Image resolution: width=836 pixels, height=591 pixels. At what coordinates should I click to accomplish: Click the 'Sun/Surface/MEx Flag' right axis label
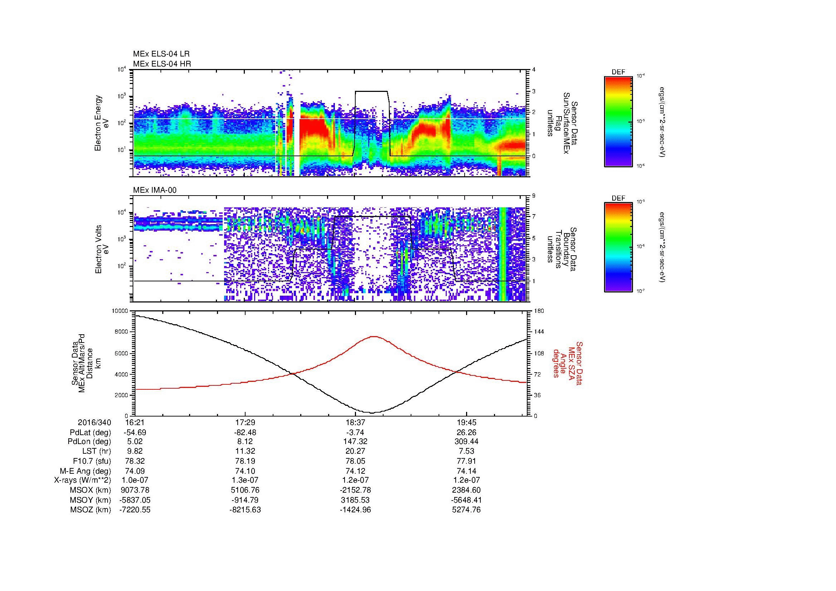pos(562,123)
